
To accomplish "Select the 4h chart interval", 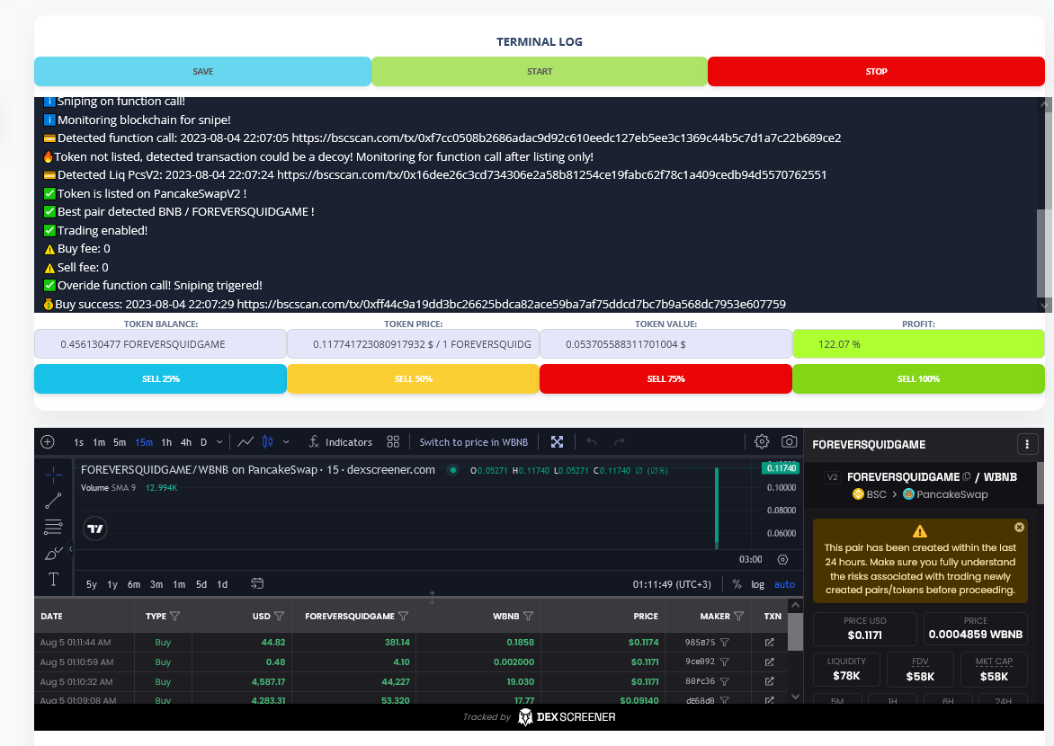I will pos(186,442).
